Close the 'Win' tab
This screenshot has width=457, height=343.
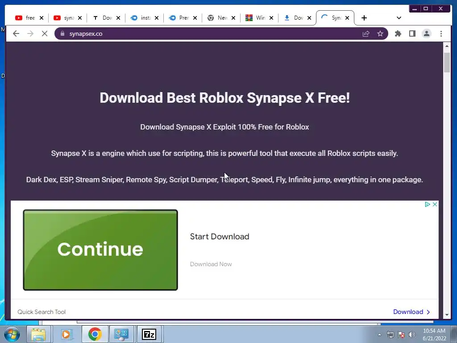(271, 18)
